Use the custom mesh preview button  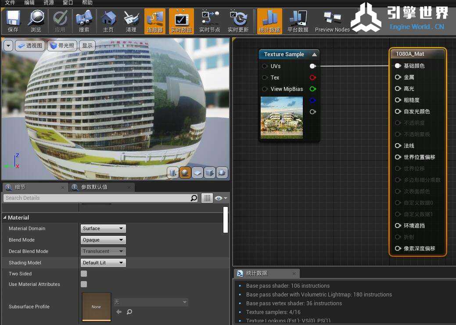click(x=222, y=173)
